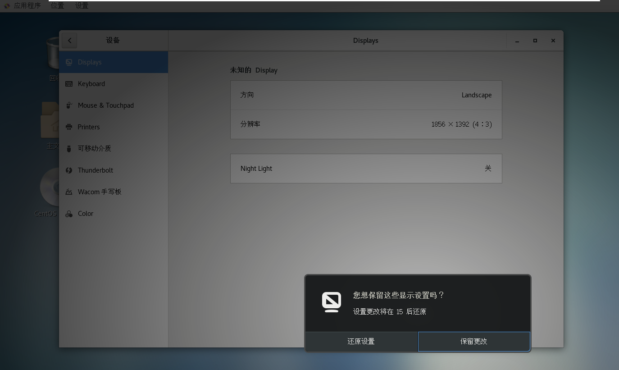Click 还原设置 to revert display changes
Image resolution: width=619 pixels, height=370 pixels.
click(360, 341)
